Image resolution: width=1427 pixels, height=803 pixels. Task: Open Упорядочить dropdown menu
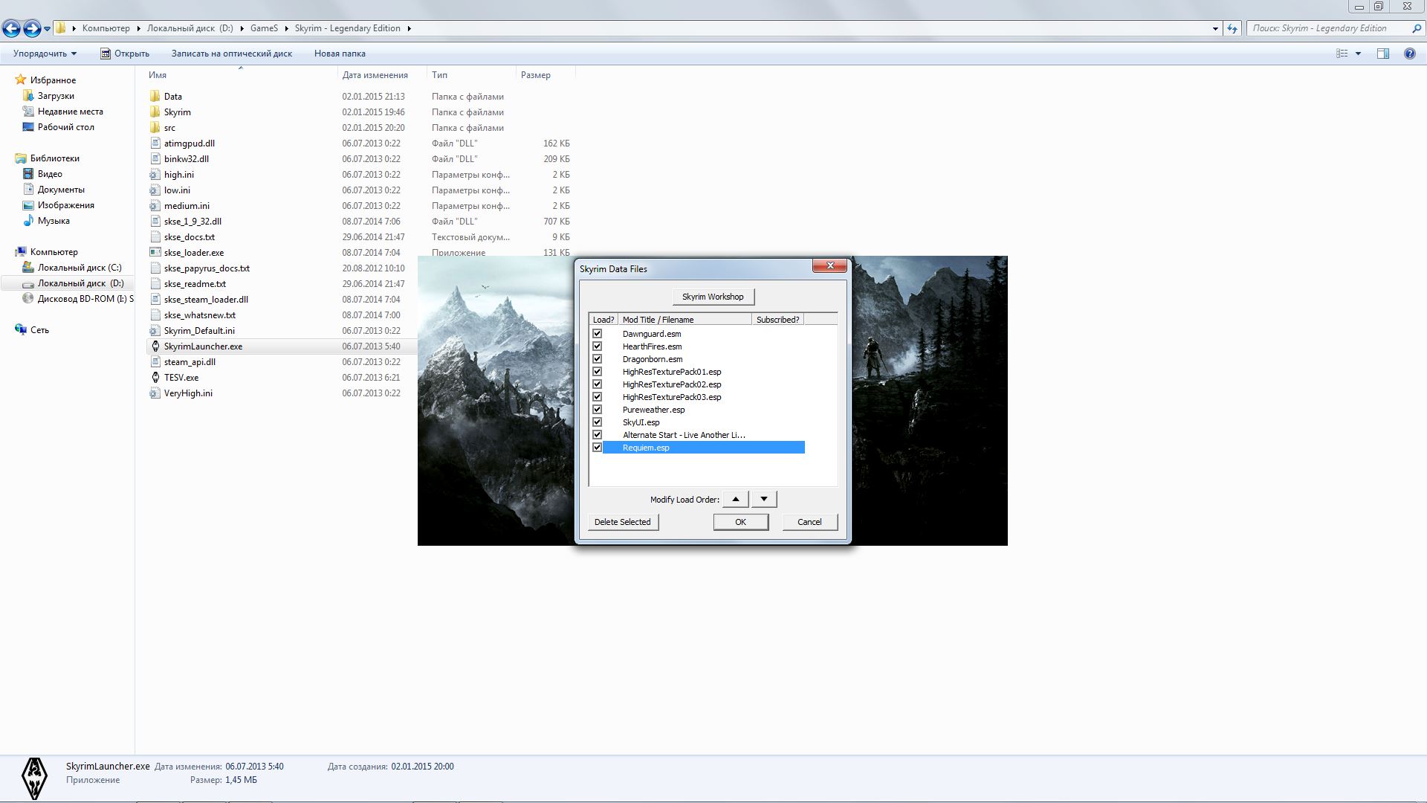pyautogui.click(x=45, y=54)
